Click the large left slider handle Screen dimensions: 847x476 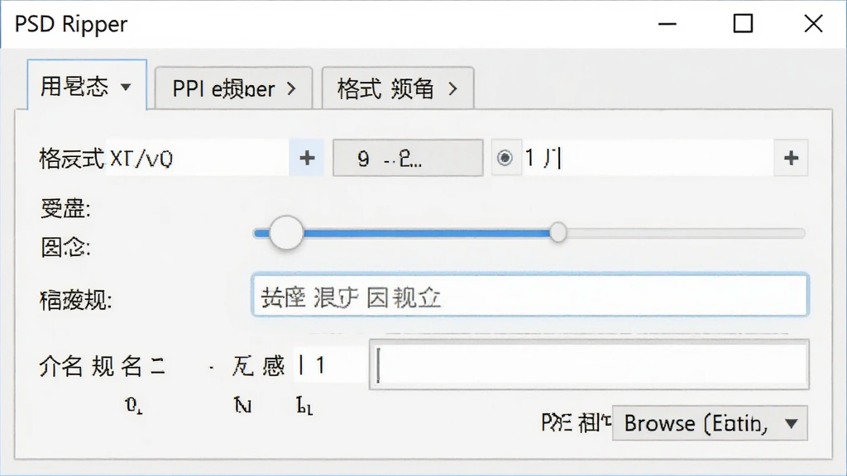(x=286, y=232)
